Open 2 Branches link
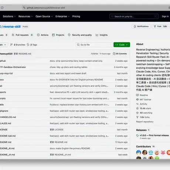 (18, 45)
